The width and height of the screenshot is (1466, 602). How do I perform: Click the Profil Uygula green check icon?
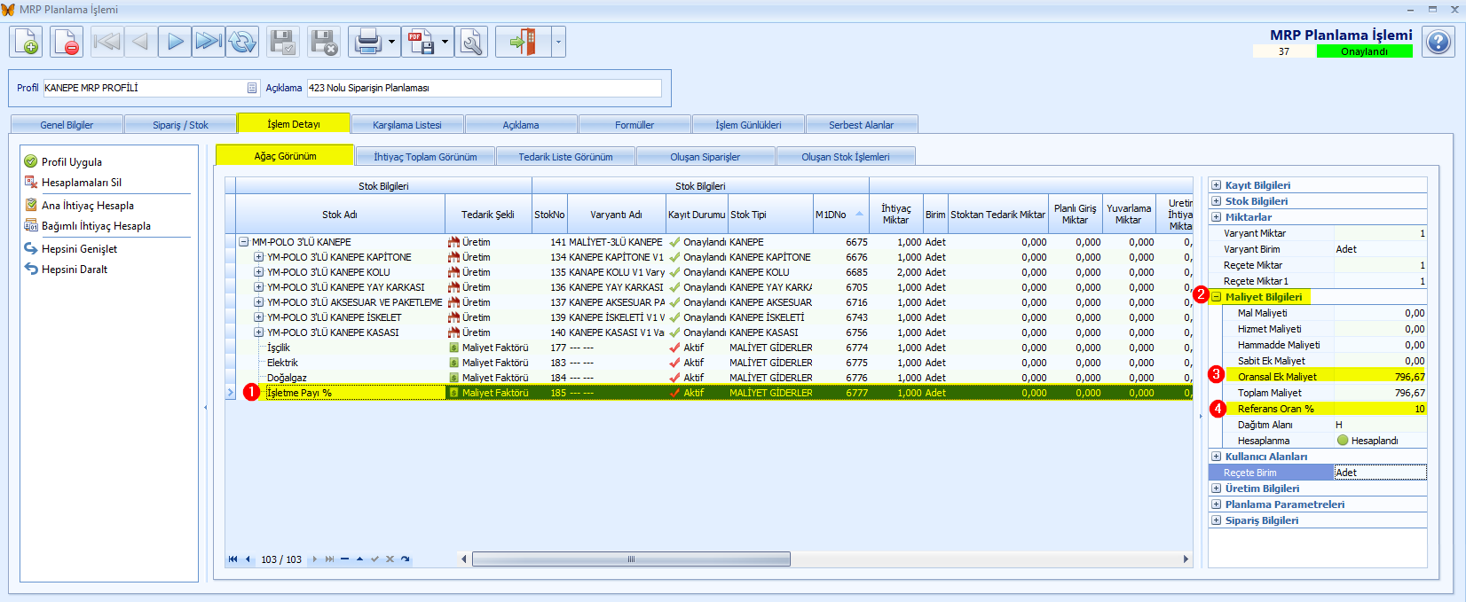(31, 161)
